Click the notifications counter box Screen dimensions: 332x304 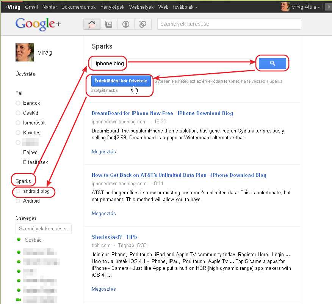329,7
